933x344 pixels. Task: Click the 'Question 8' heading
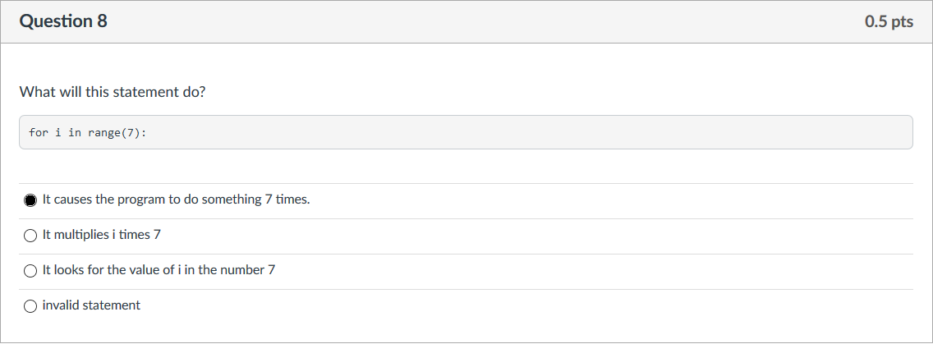[63, 21]
